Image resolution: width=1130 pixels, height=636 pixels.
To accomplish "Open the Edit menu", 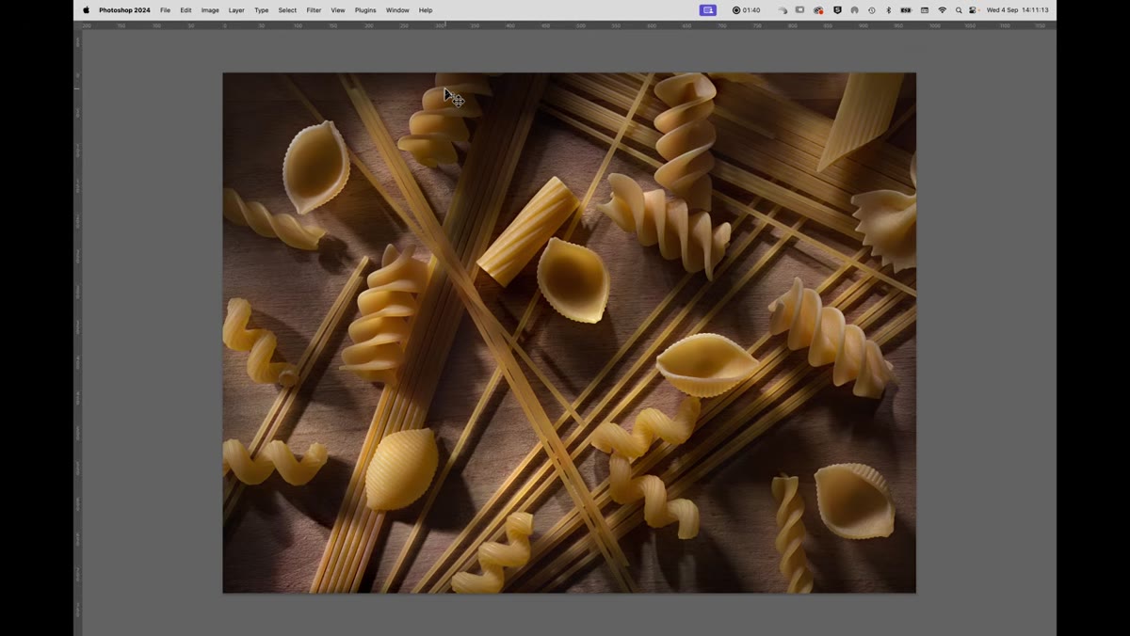I will (186, 10).
